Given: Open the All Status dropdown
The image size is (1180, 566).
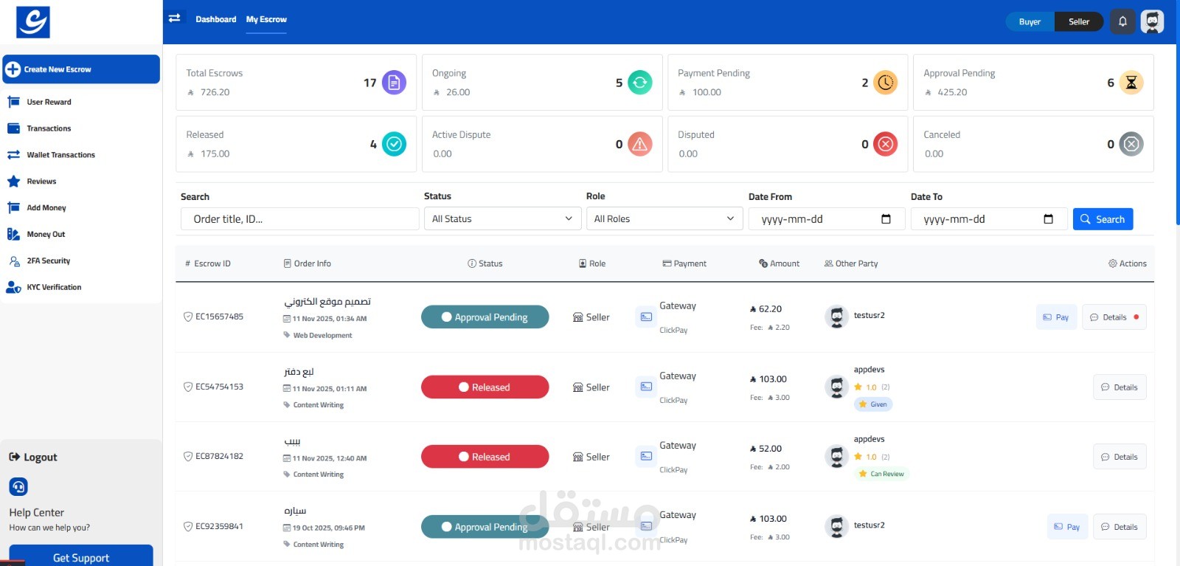Looking at the screenshot, I should 502,218.
